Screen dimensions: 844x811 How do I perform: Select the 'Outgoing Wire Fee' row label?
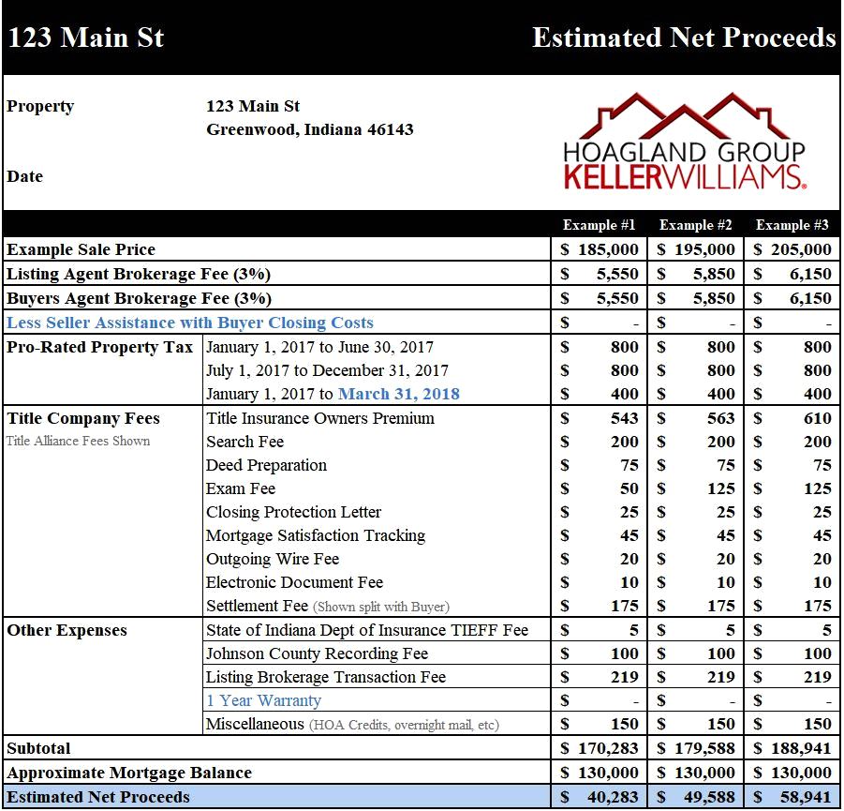pyautogui.click(x=273, y=560)
